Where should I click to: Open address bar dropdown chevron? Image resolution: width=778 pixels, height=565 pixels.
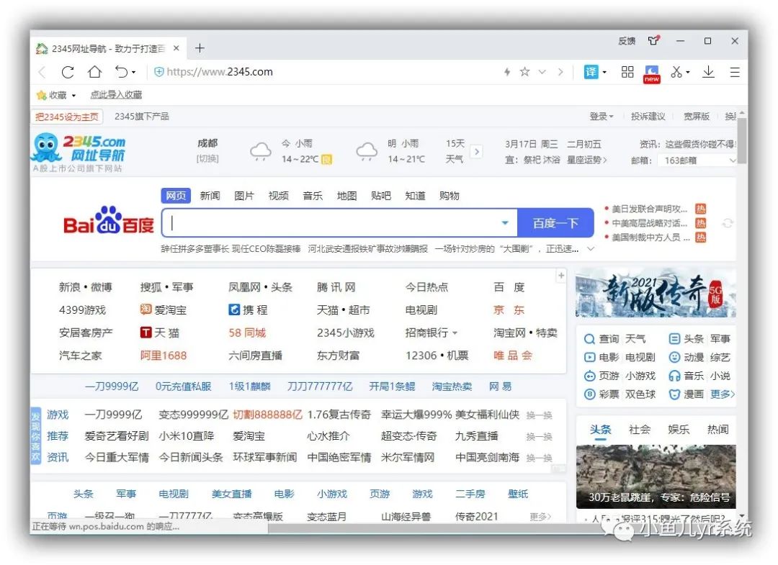[542, 73]
